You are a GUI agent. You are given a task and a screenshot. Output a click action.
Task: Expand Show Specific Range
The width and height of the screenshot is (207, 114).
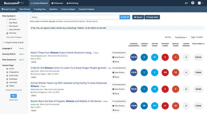click(x=14, y=37)
